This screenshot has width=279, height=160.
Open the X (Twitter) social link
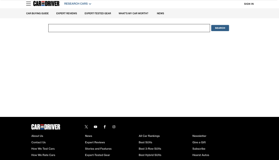tap(86, 127)
